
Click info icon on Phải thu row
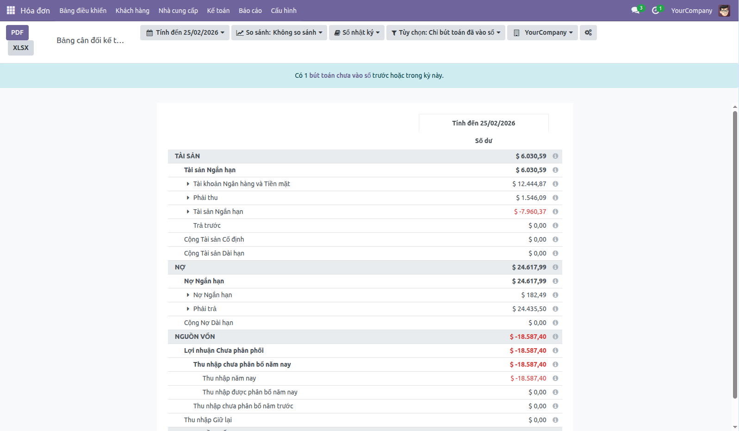pos(555,198)
